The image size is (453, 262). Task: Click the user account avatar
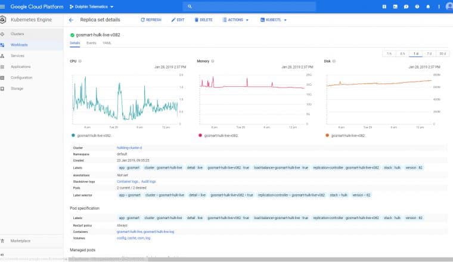pyautogui.click(x=449, y=7)
